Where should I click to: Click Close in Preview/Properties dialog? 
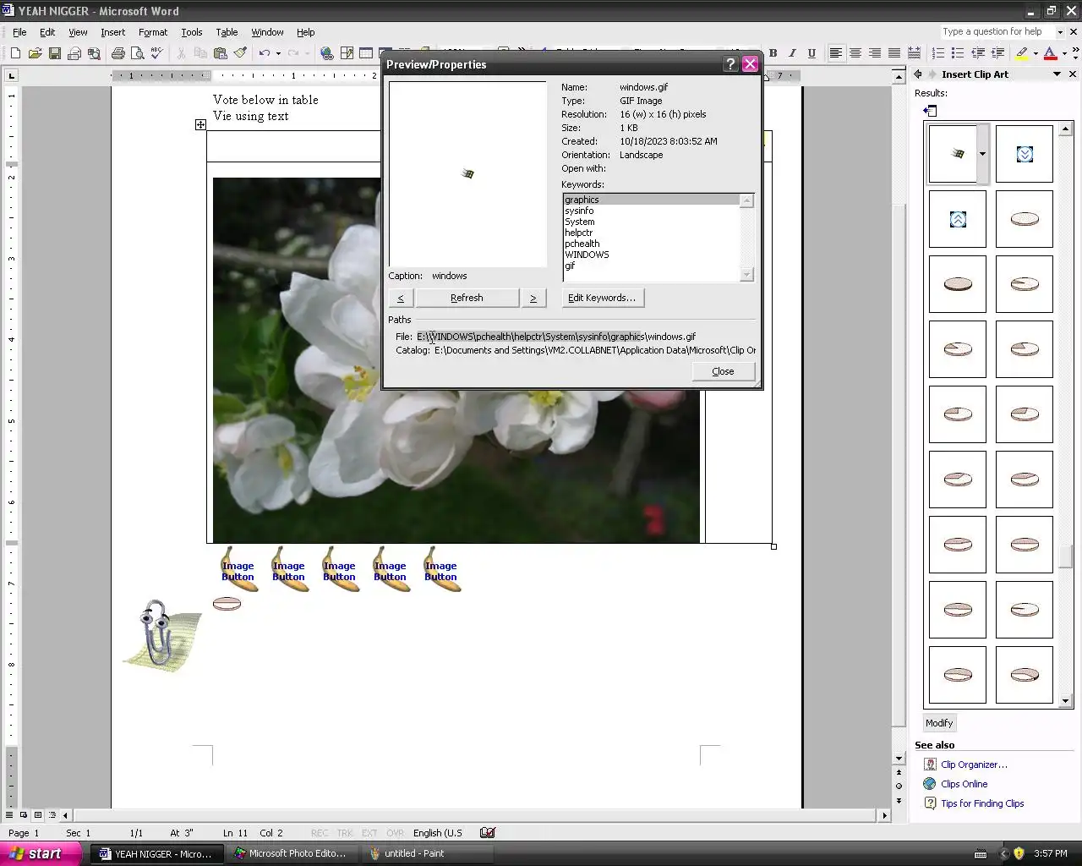(x=723, y=371)
